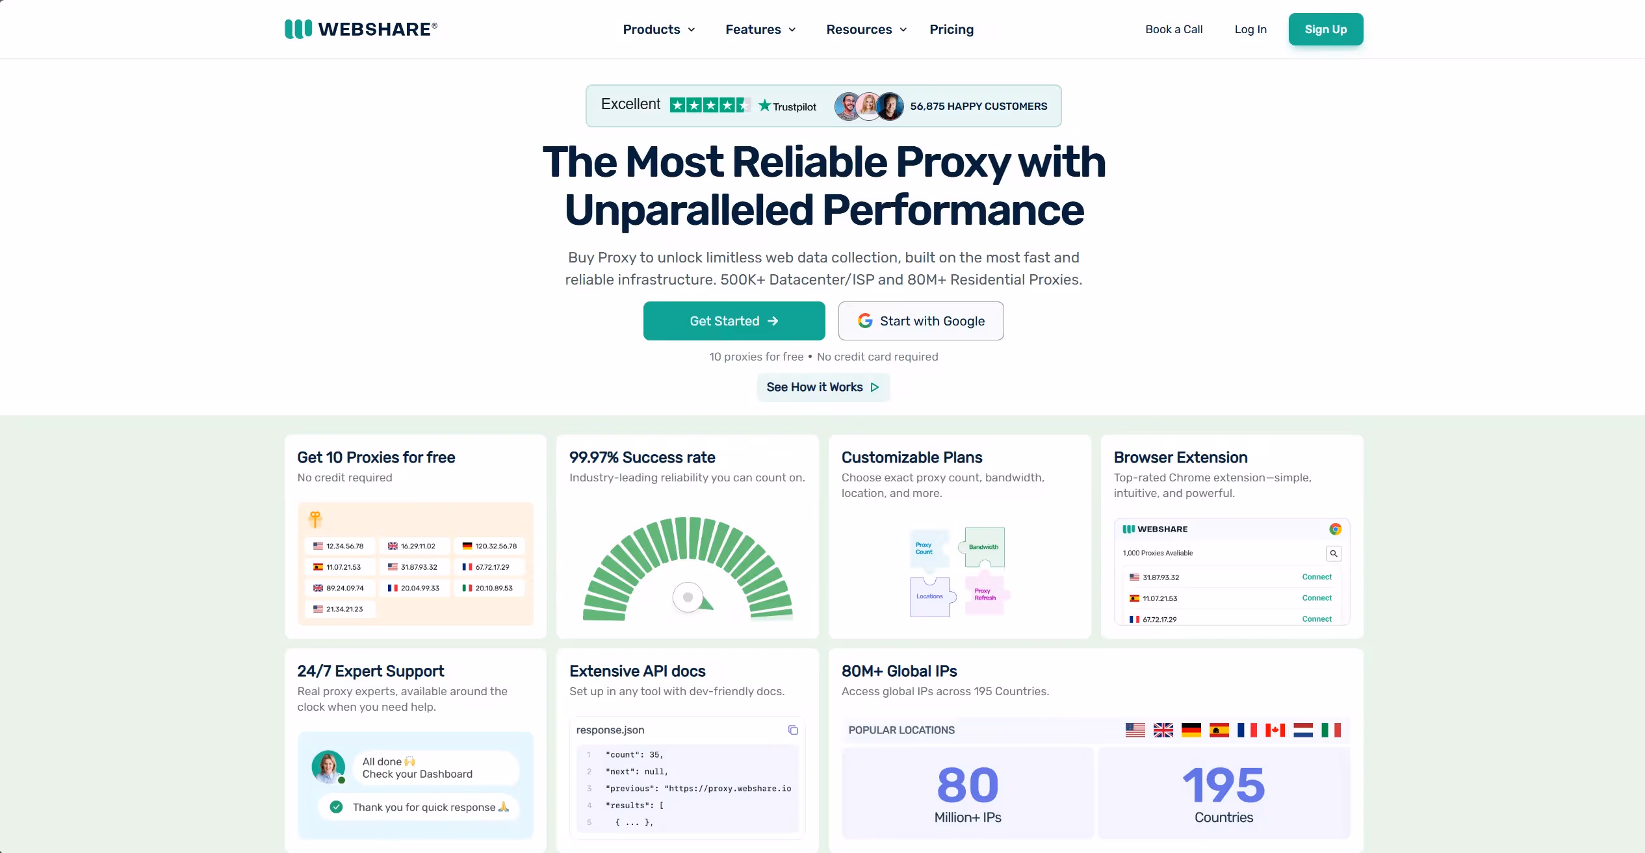Viewport: 1645px width, 853px height.
Task: Open the Log In page
Action: coord(1250,29)
